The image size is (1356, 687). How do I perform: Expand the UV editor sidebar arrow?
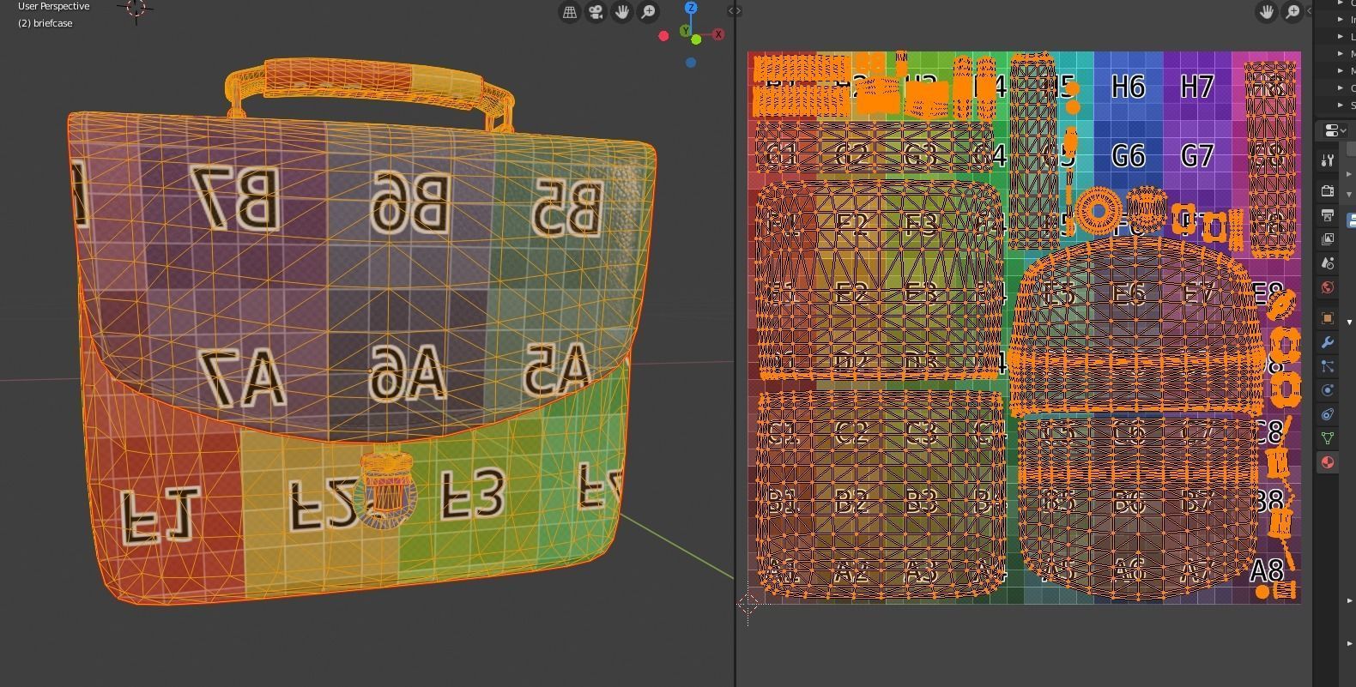(x=1311, y=11)
